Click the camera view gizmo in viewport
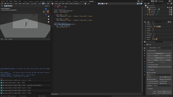The width and height of the screenshot is (173, 97). 49,22
